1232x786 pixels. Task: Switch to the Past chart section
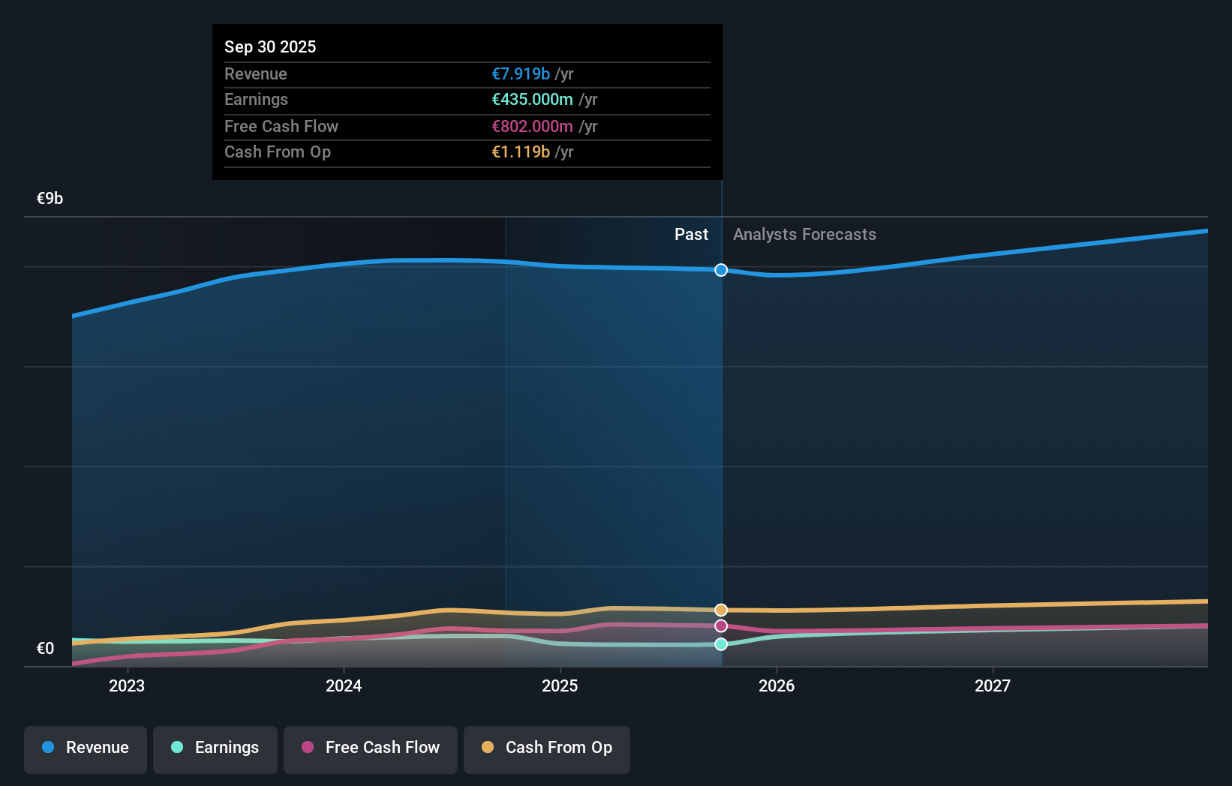691,234
